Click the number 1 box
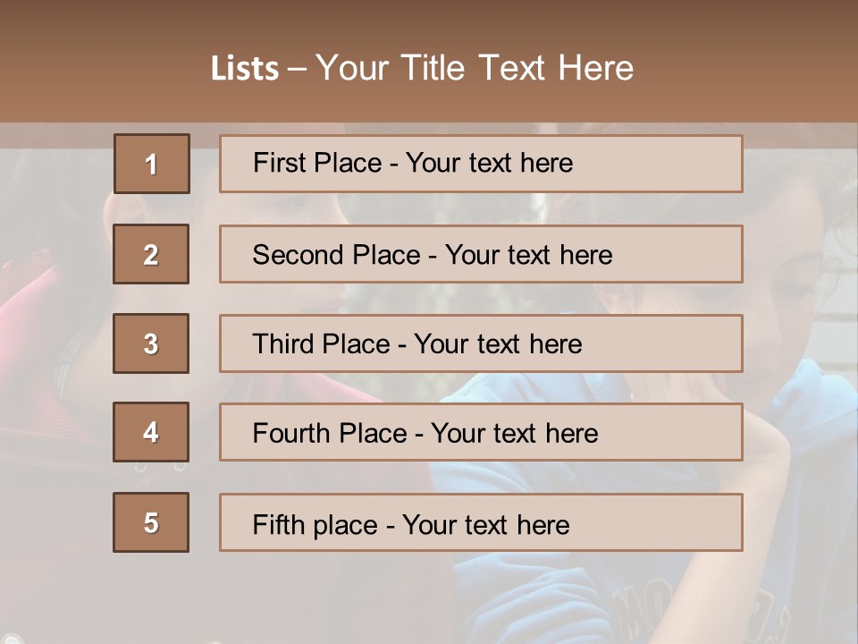The image size is (858, 644). pos(151,164)
